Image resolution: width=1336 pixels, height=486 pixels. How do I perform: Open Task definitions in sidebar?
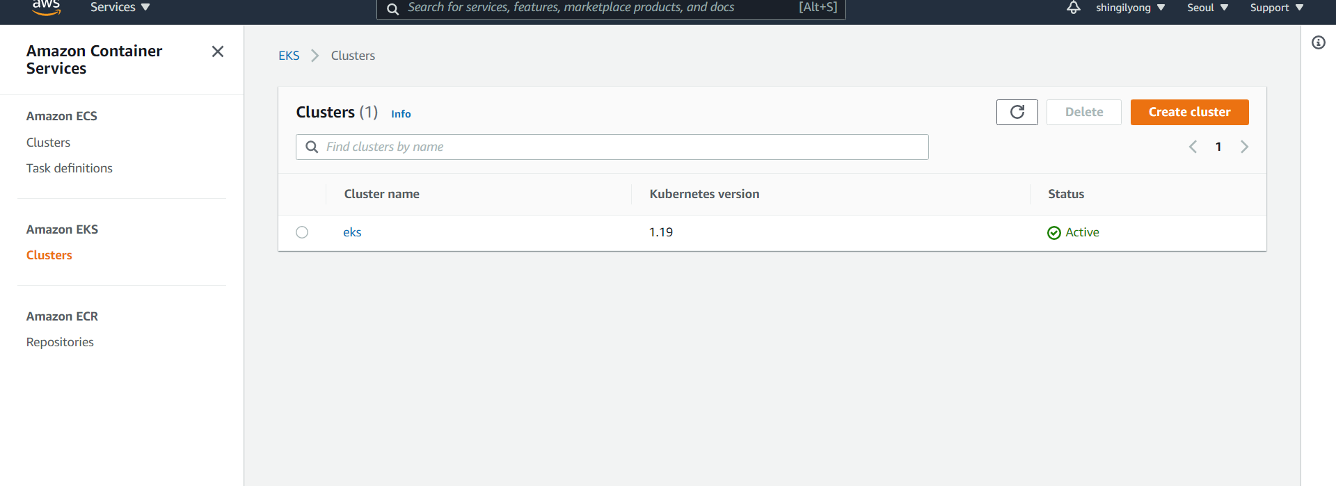click(70, 168)
